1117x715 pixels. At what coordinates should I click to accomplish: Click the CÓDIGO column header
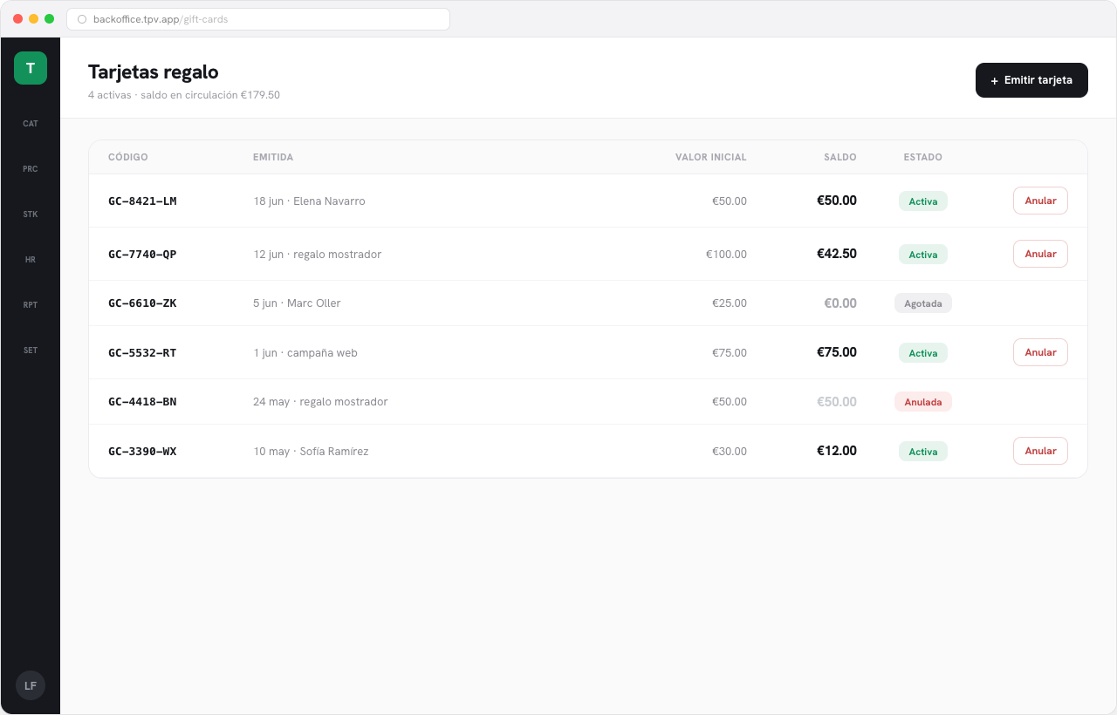click(128, 158)
